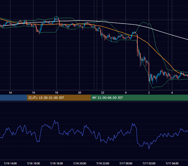
Task: Click the 0 hour label on price chart axis
Action: tap(126, 93)
